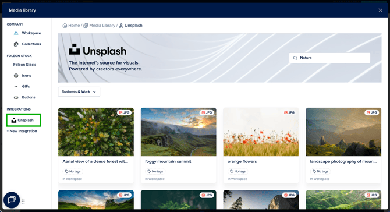This screenshot has height=212, width=390.
Task: Go to Media Library in the breadcrumb
Action: [102, 26]
